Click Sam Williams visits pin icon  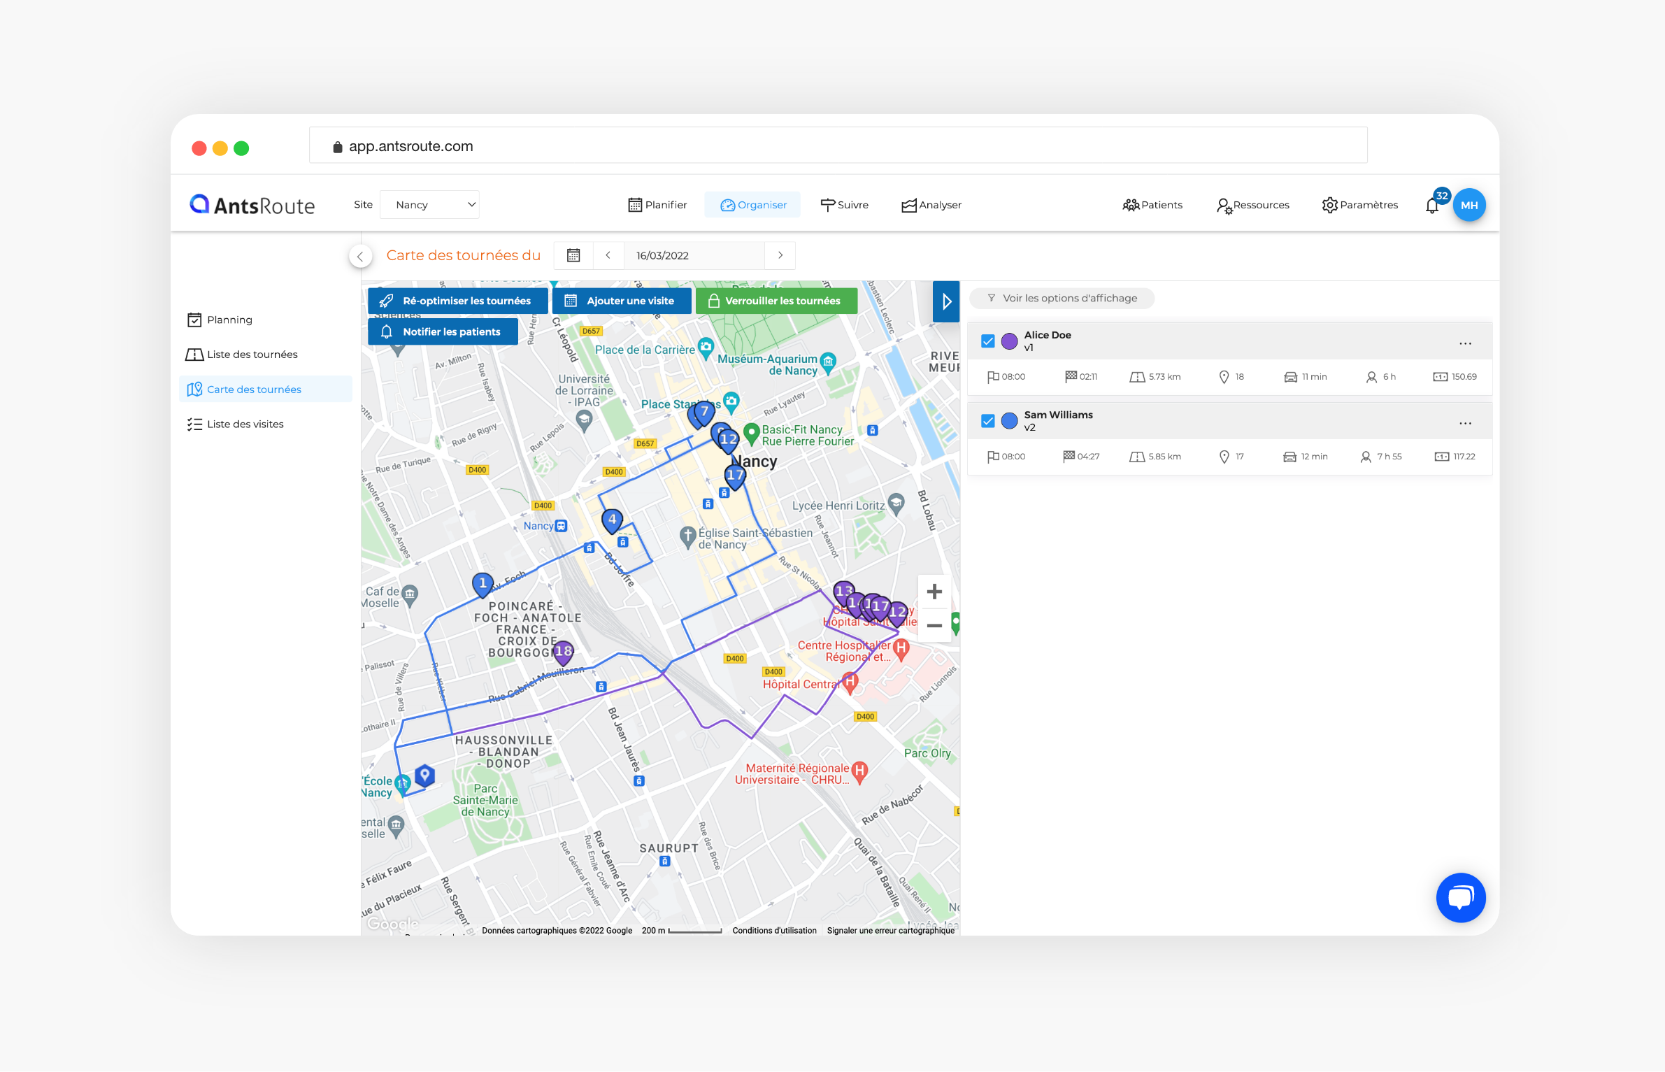click(1224, 457)
